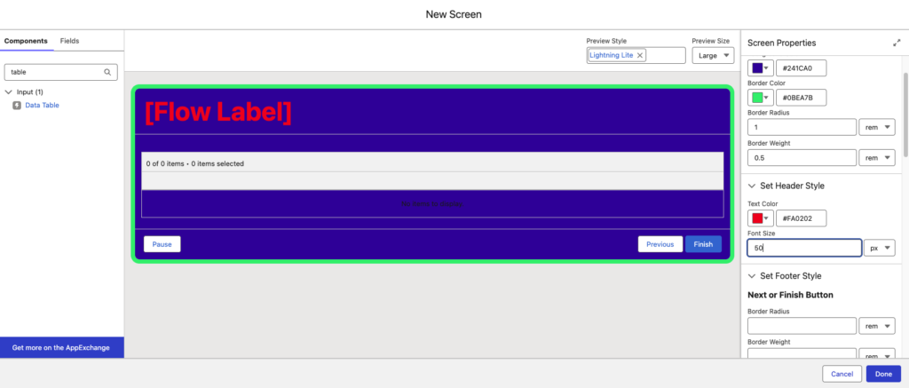Open the background color swatch picker #241CA0
The width and height of the screenshot is (909, 388).
click(760, 67)
